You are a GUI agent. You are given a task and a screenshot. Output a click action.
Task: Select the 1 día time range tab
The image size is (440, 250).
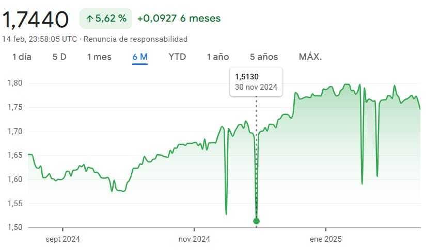tap(22, 57)
